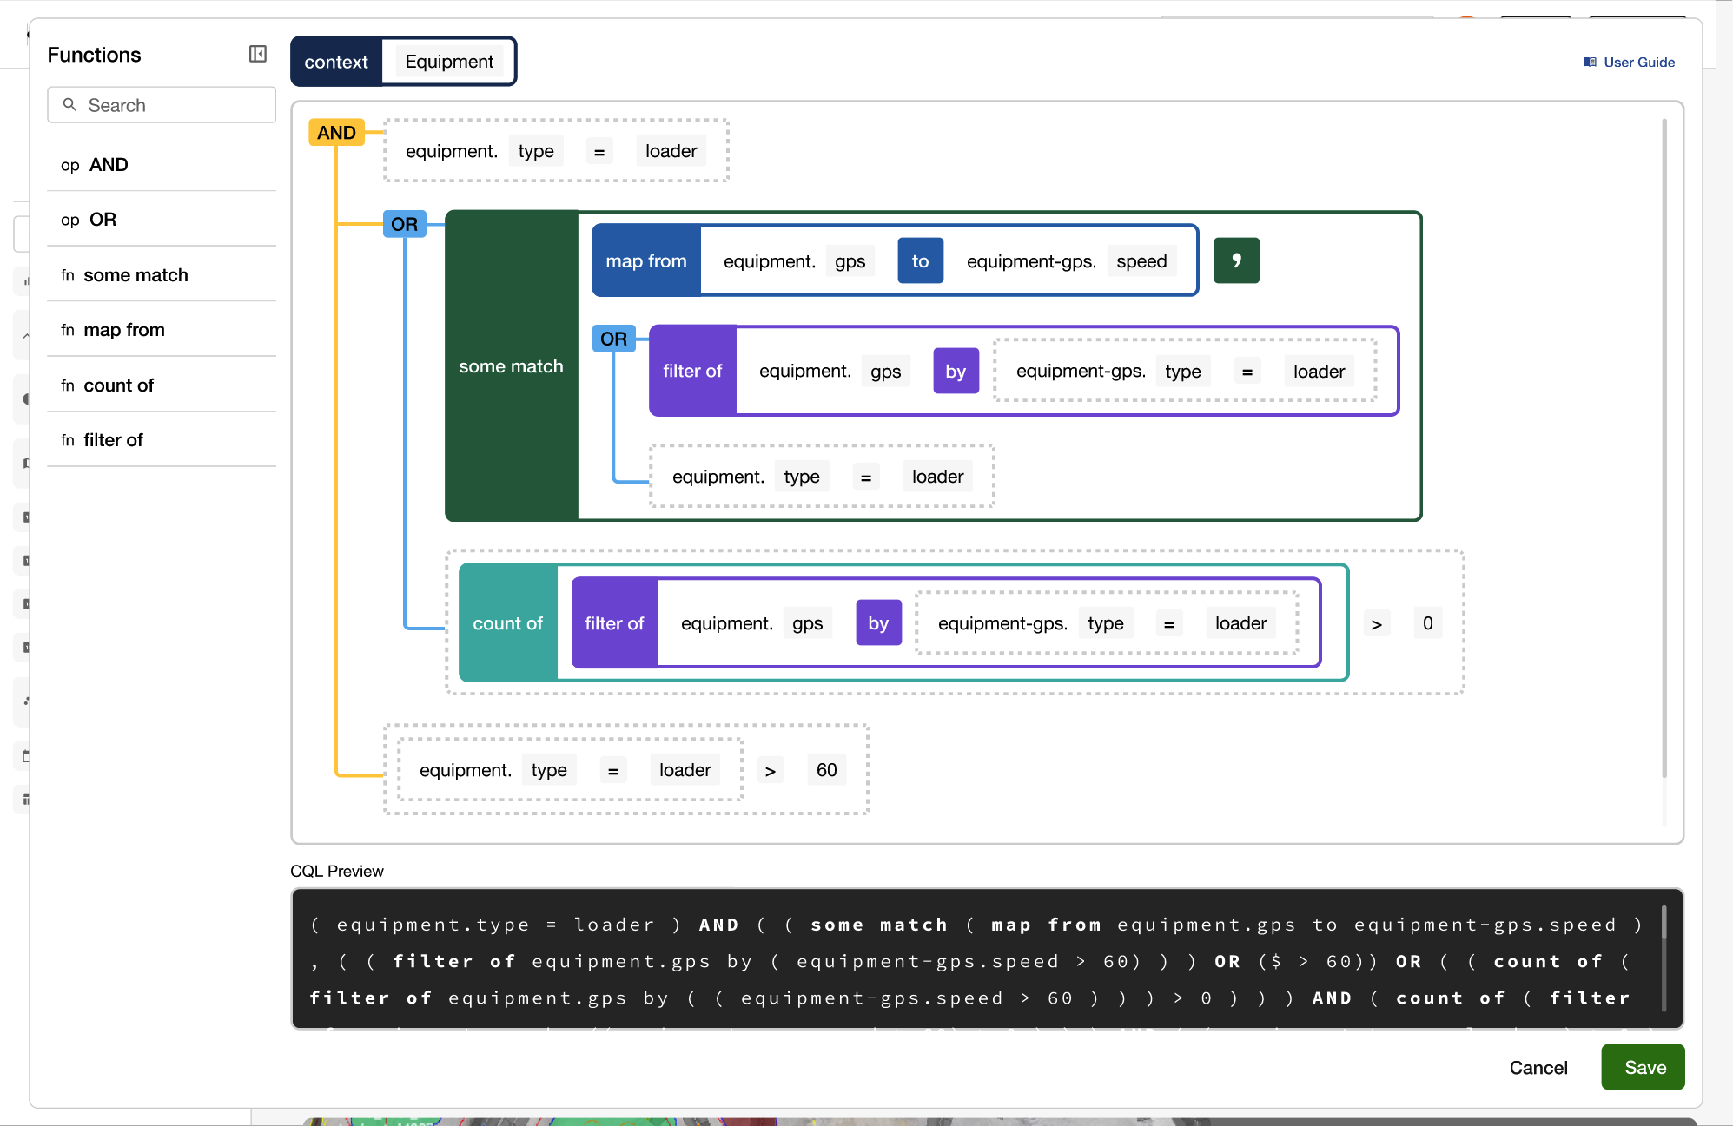1733x1126 pixels.
Task: Click the Cancel button
Action: [1538, 1068]
